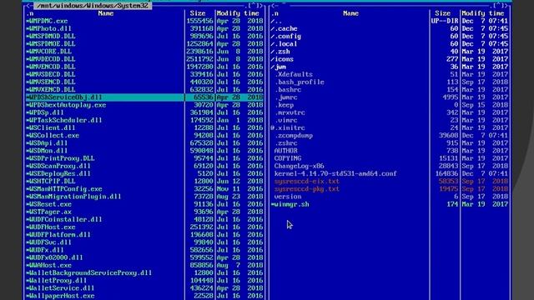This screenshot has height=300, width=534.
Task: Click WSCollect.exe in left panel
Action: [144, 136]
